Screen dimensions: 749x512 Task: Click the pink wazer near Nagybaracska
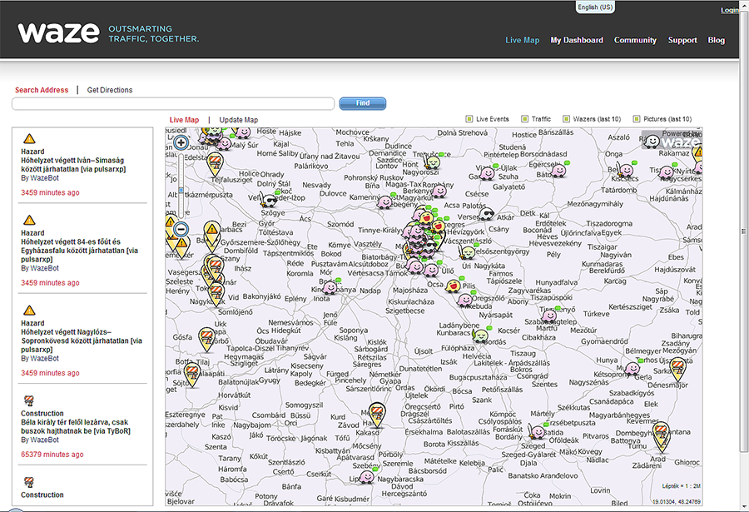pyautogui.click(x=366, y=477)
